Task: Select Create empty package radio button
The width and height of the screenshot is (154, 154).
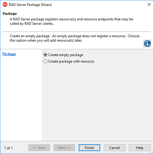Action: (45, 55)
